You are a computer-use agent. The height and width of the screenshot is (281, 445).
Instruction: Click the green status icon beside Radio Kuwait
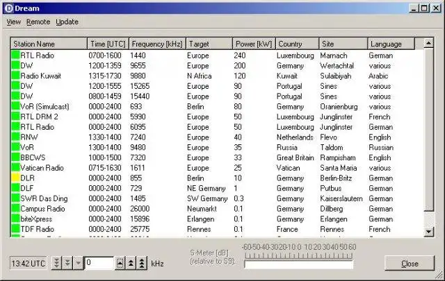click(x=15, y=76)
